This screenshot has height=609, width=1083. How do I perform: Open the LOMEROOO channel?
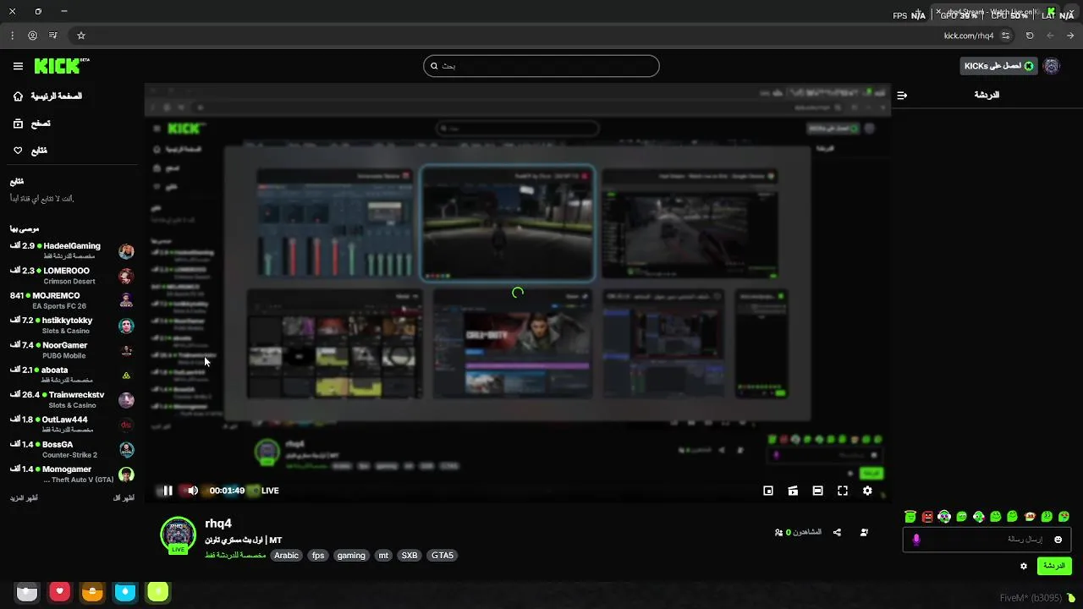(x=72, y=276)
